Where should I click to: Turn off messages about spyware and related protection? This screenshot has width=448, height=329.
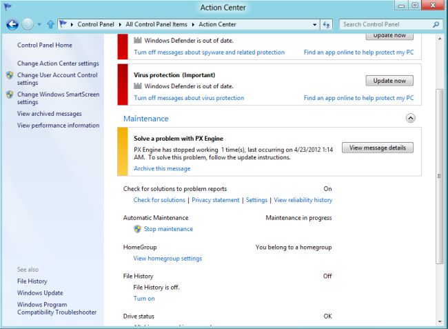point(209,52)
